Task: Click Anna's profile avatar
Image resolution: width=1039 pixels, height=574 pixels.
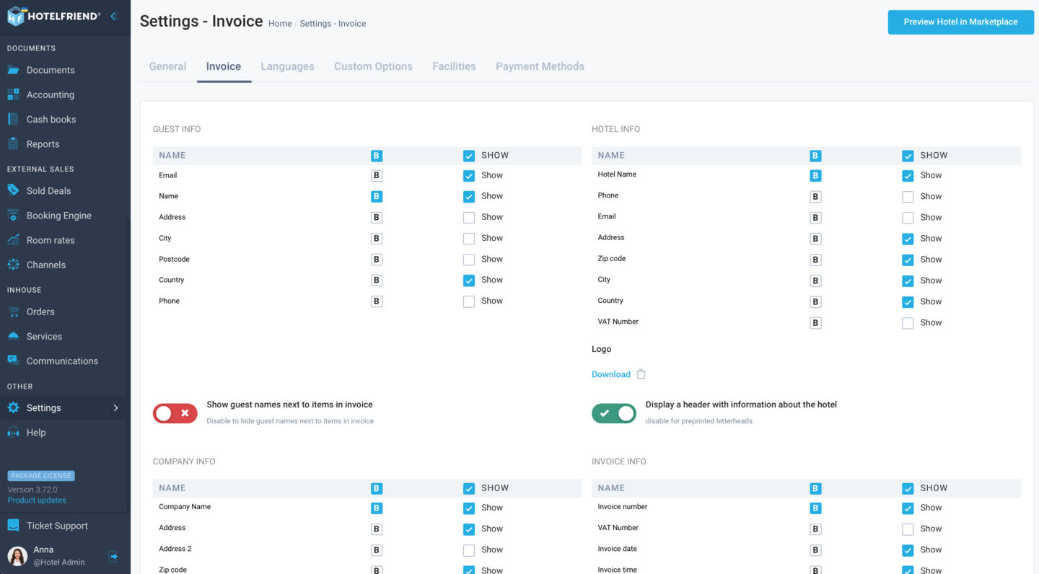Action: [17, 555]
